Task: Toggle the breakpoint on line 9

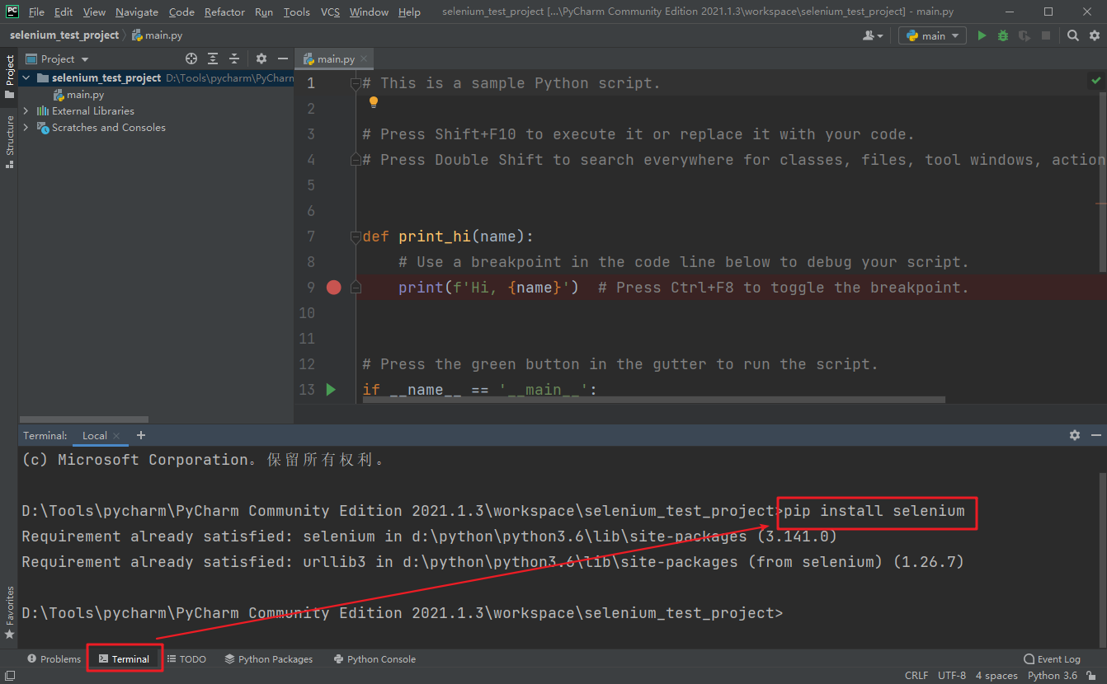Action: click(x=333, y=288)
